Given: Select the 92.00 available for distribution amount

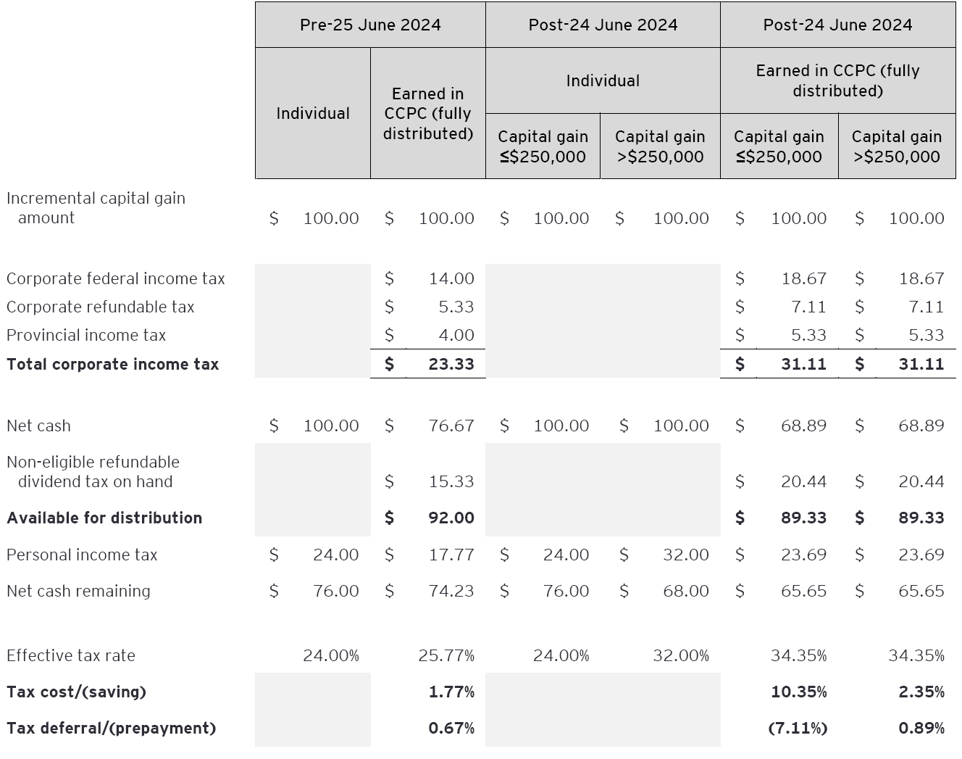Looking at the screenshot, I should click(x=451, y=518).
